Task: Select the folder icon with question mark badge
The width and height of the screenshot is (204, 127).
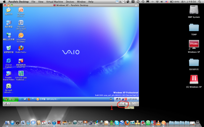Action: [x=21, y=63]
